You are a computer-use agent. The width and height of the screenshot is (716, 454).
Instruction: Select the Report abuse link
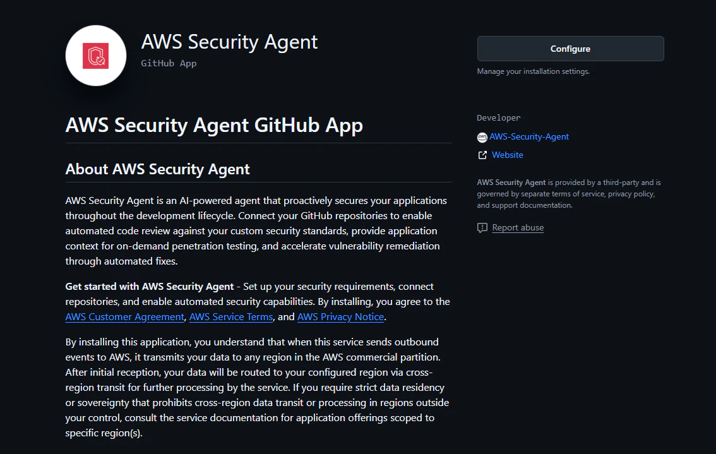pyautogui.click(x=518, y=227)
